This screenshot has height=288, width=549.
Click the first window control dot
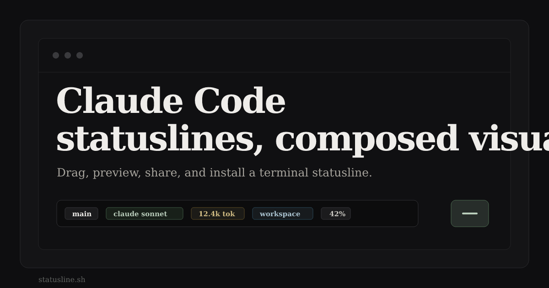click(56, 55)
